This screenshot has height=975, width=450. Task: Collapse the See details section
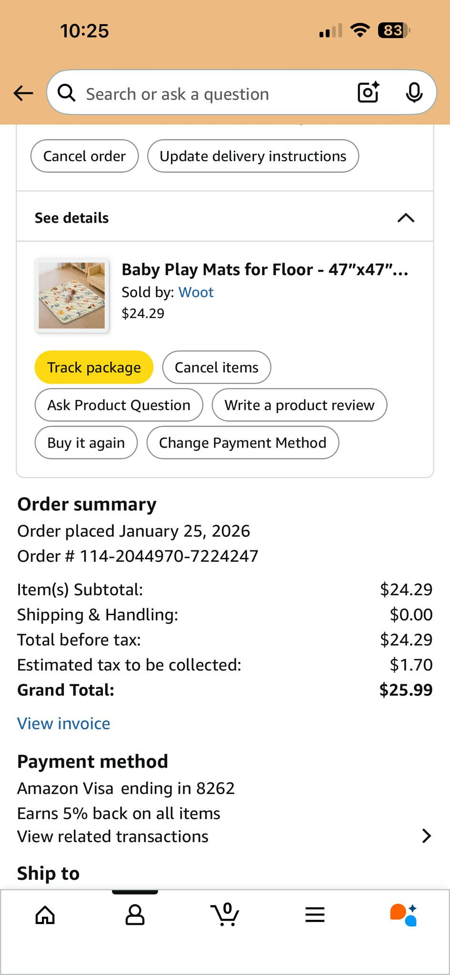pos(406,218)
